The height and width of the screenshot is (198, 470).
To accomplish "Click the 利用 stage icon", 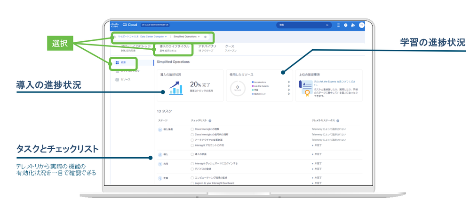I will (160, 164).
